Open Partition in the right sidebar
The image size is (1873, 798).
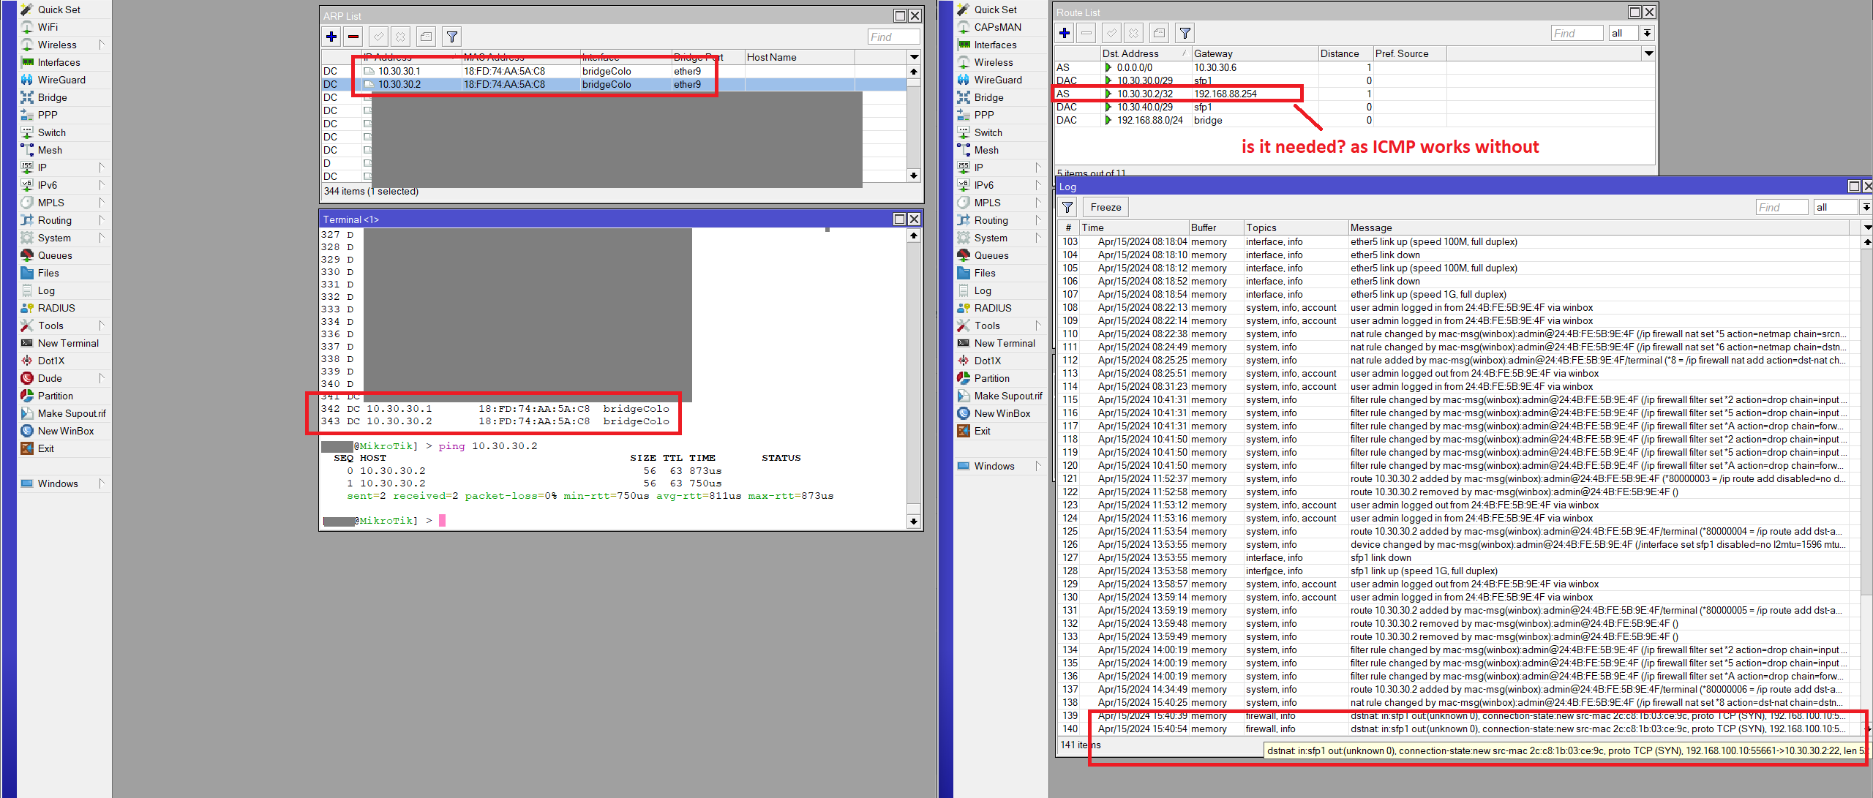(991, 378)
